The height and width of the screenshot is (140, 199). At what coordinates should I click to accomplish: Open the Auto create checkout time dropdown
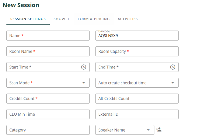click(172, 83)
